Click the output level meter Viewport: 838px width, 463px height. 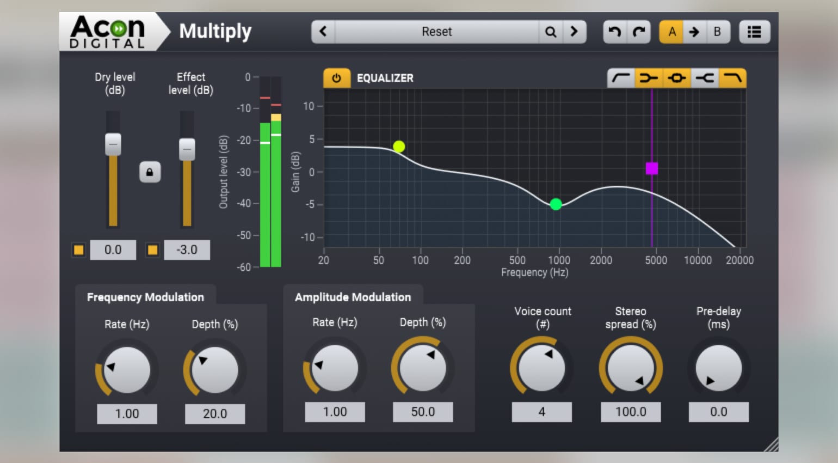[270, 172]
